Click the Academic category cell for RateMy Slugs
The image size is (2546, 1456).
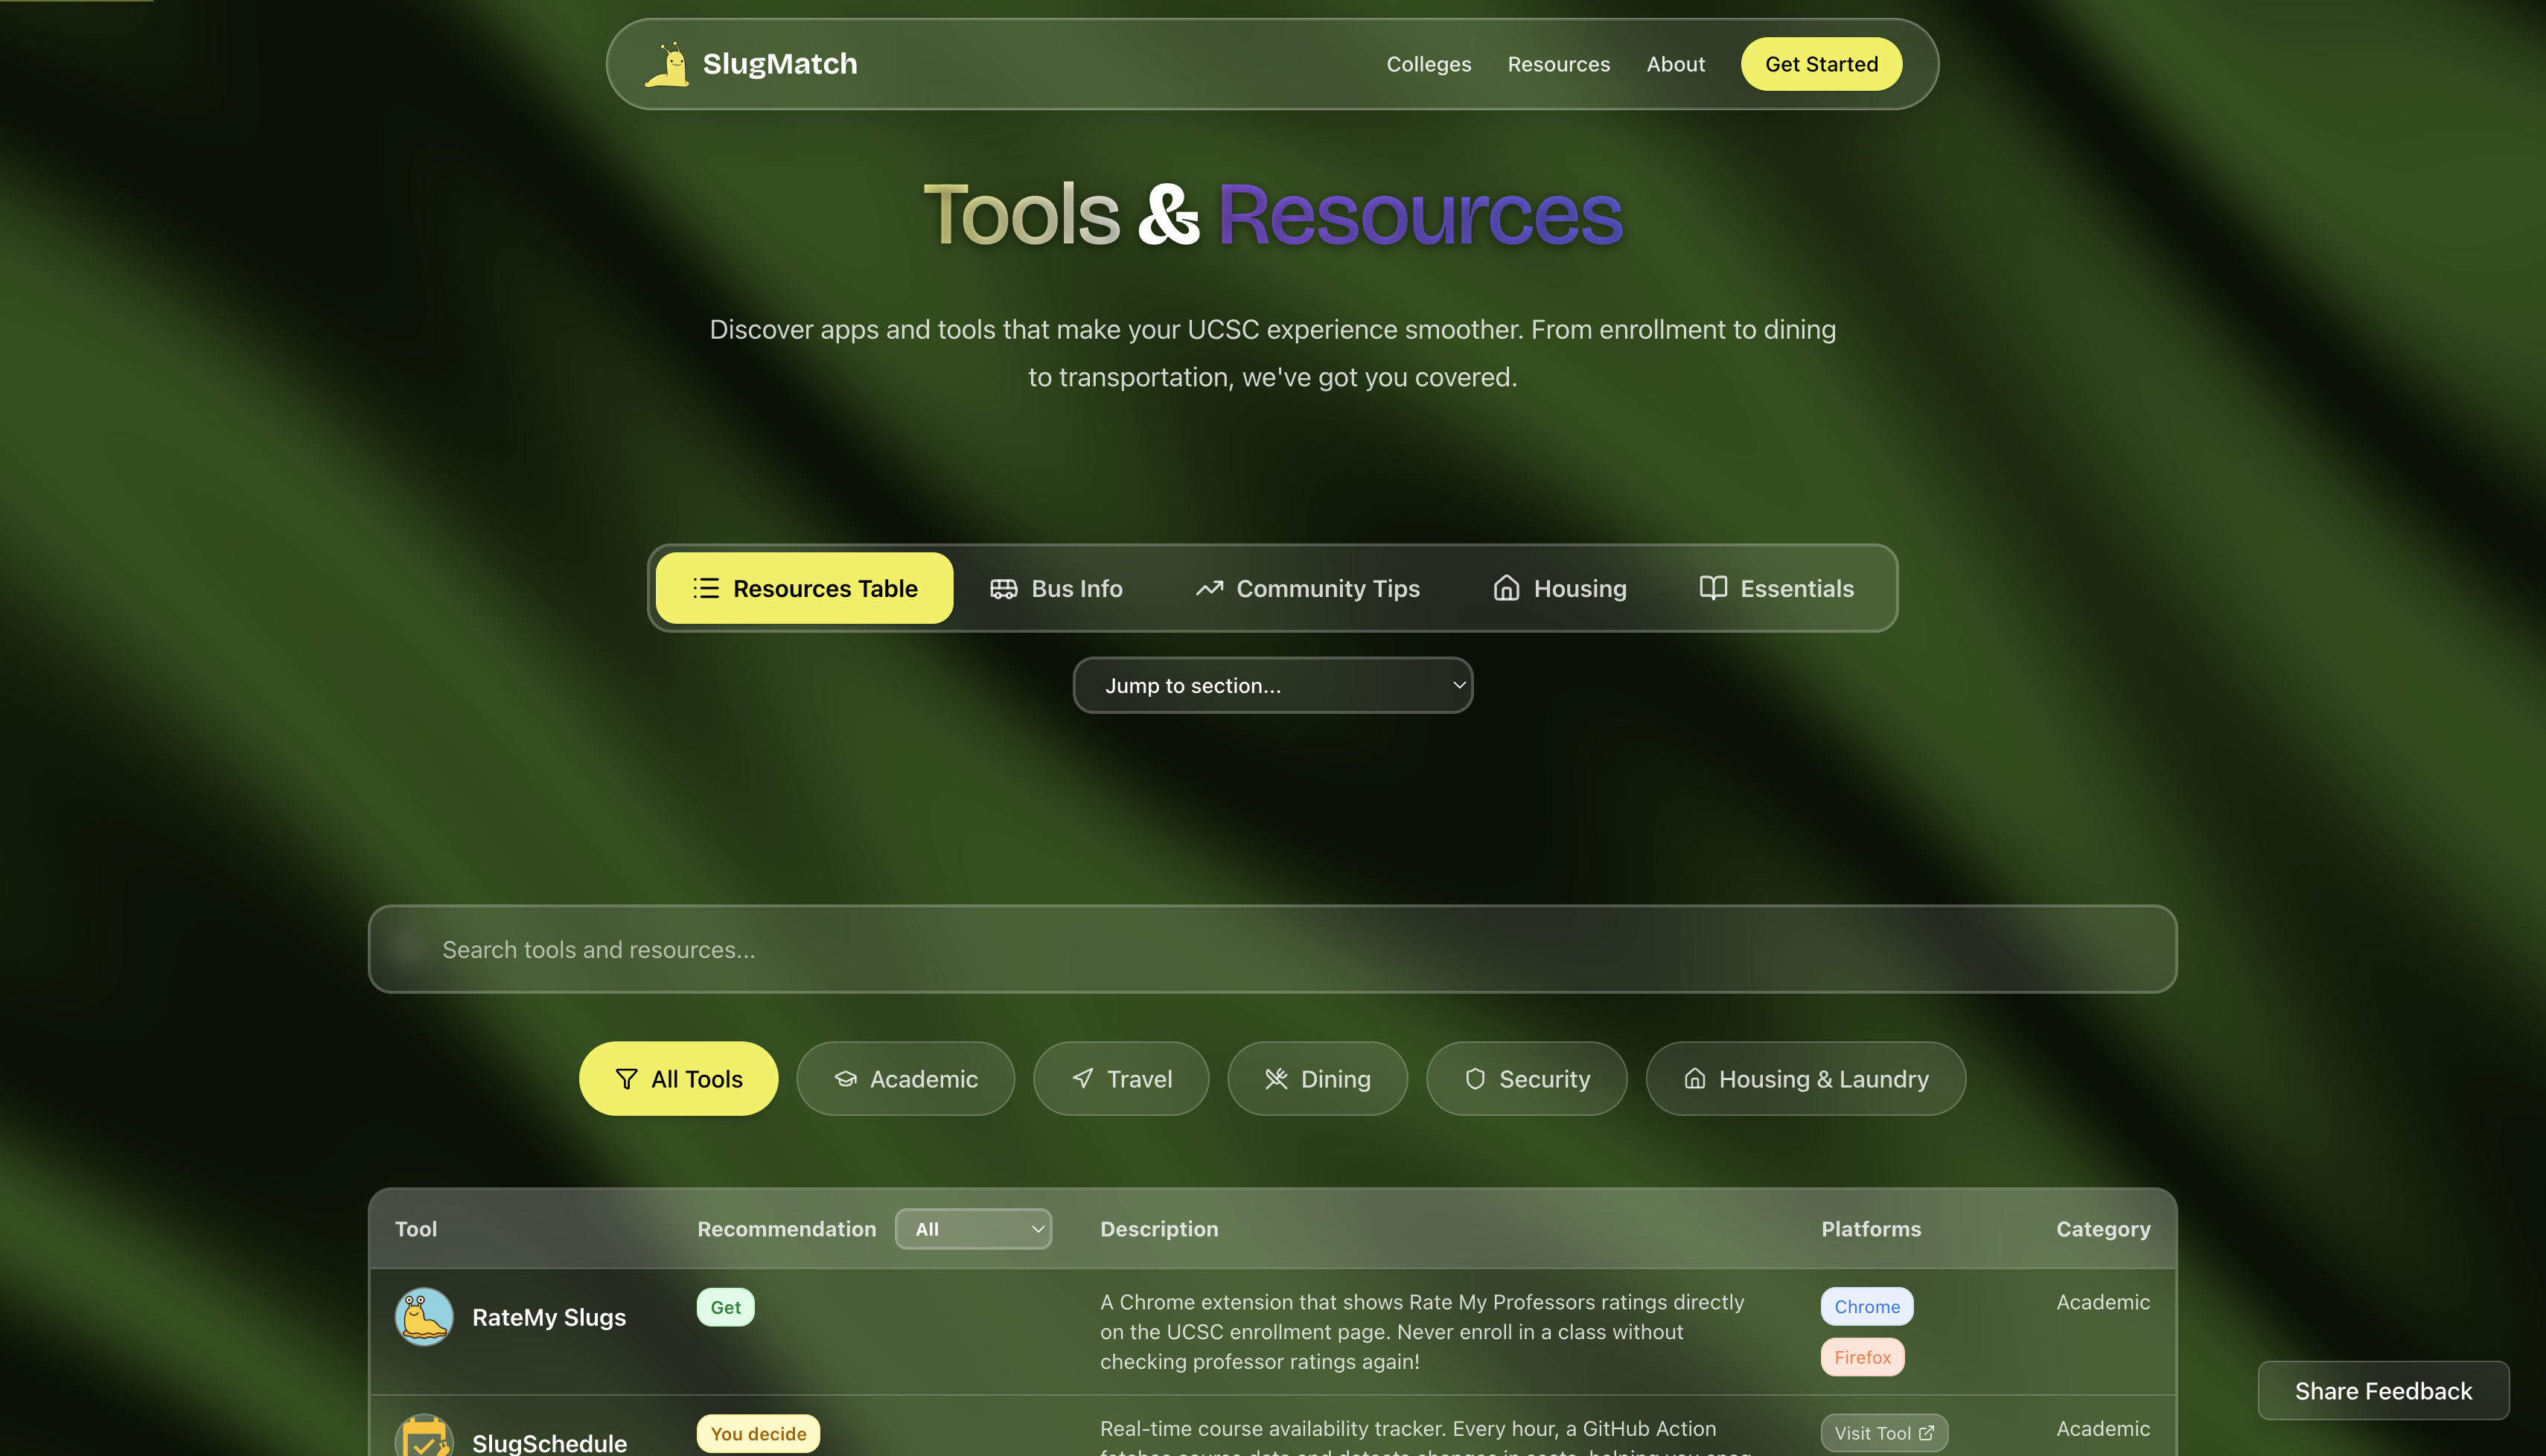[2103, 1302]
